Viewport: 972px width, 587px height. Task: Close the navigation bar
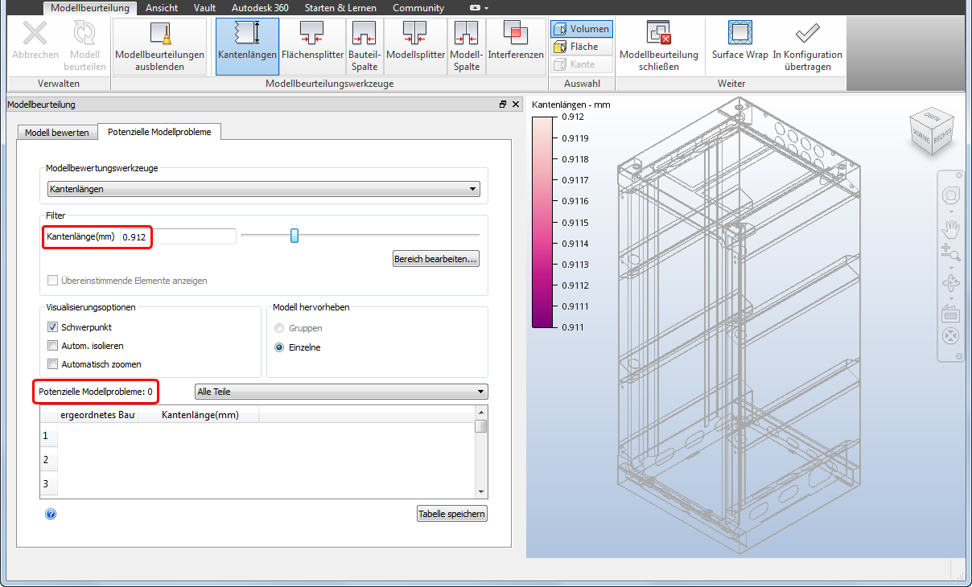(958, 175)
